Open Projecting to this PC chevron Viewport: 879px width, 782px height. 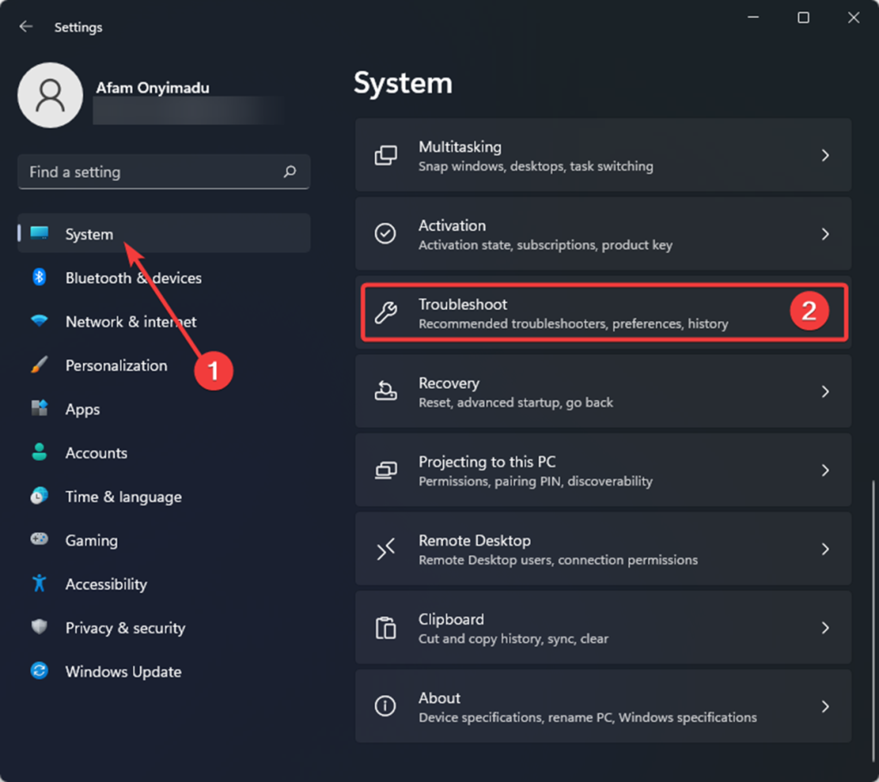[825, 470]
